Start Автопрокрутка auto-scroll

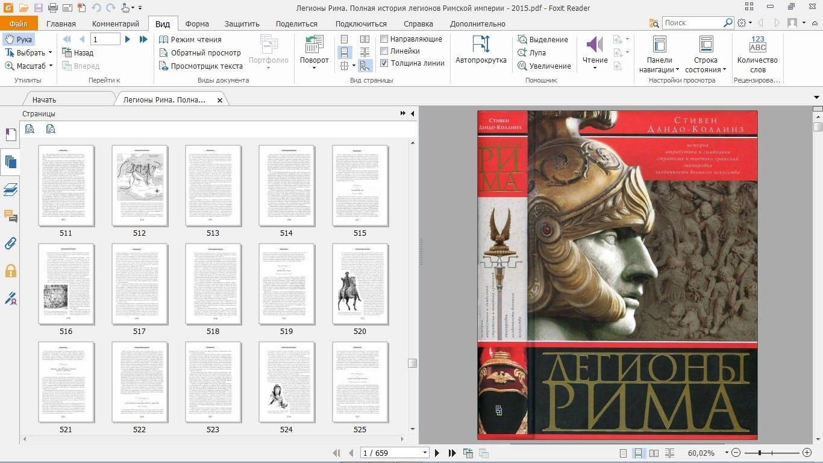coord(481,50)
